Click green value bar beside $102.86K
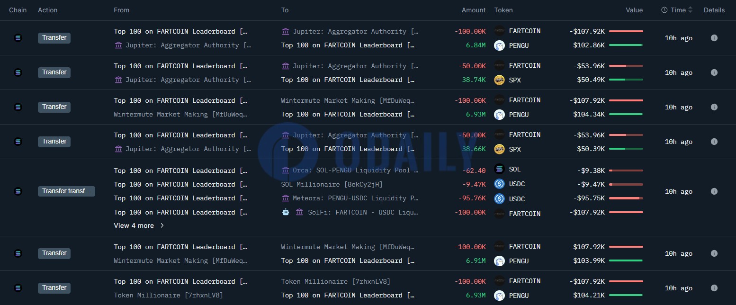736x305 pixels. point(626,45)
